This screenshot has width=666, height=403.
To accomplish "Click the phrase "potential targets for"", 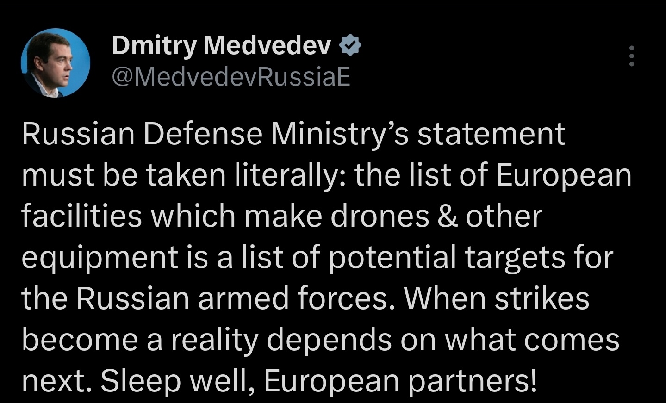I will [x=471, y=258].
